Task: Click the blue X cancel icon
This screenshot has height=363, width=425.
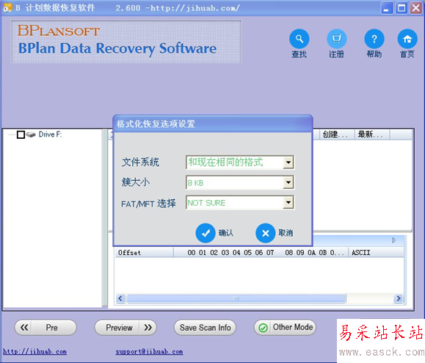Action: tap(266, 233)
